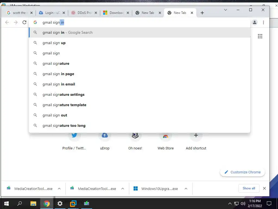Open Chrome's three-dot menu
Viewport: 278px width, 209px height.
(x=263, y=22)
